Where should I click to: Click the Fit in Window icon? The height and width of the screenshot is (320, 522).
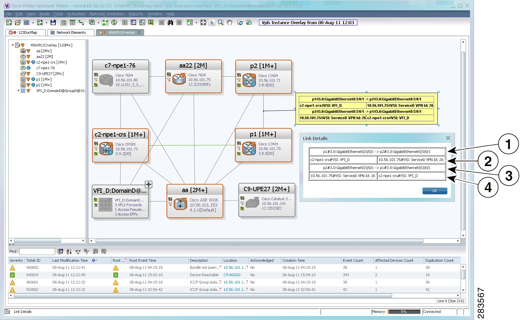tap(203, 22)
